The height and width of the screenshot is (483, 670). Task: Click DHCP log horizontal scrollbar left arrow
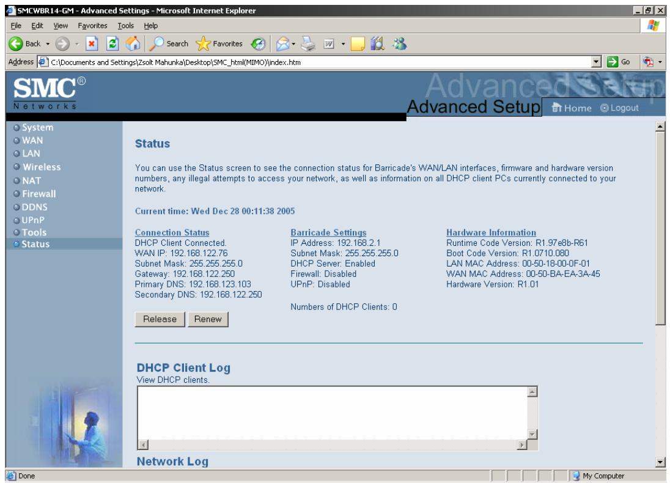(144, 445)
